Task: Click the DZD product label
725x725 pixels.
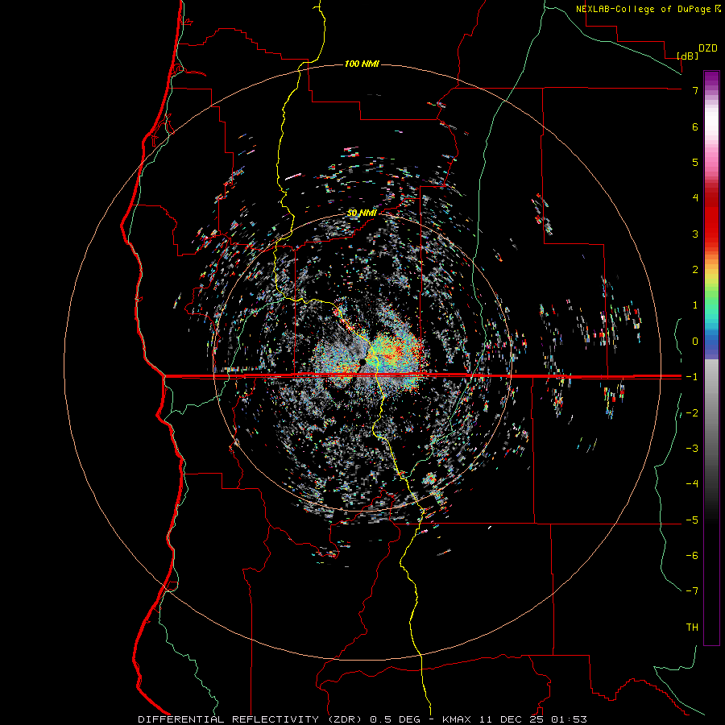Action: point(708,48)
